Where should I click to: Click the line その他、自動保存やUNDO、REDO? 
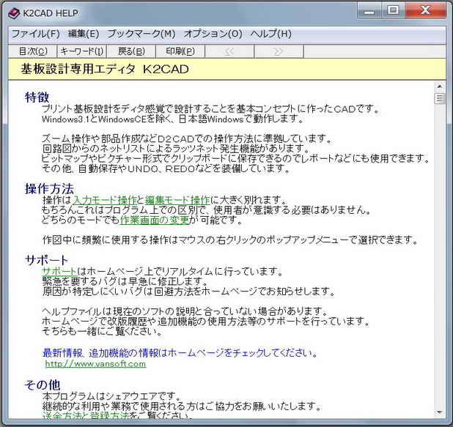(166, 168)
